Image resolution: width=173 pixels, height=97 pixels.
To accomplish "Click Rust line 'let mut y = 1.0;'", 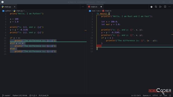I will pyautogui.click(x=111, y=25).
